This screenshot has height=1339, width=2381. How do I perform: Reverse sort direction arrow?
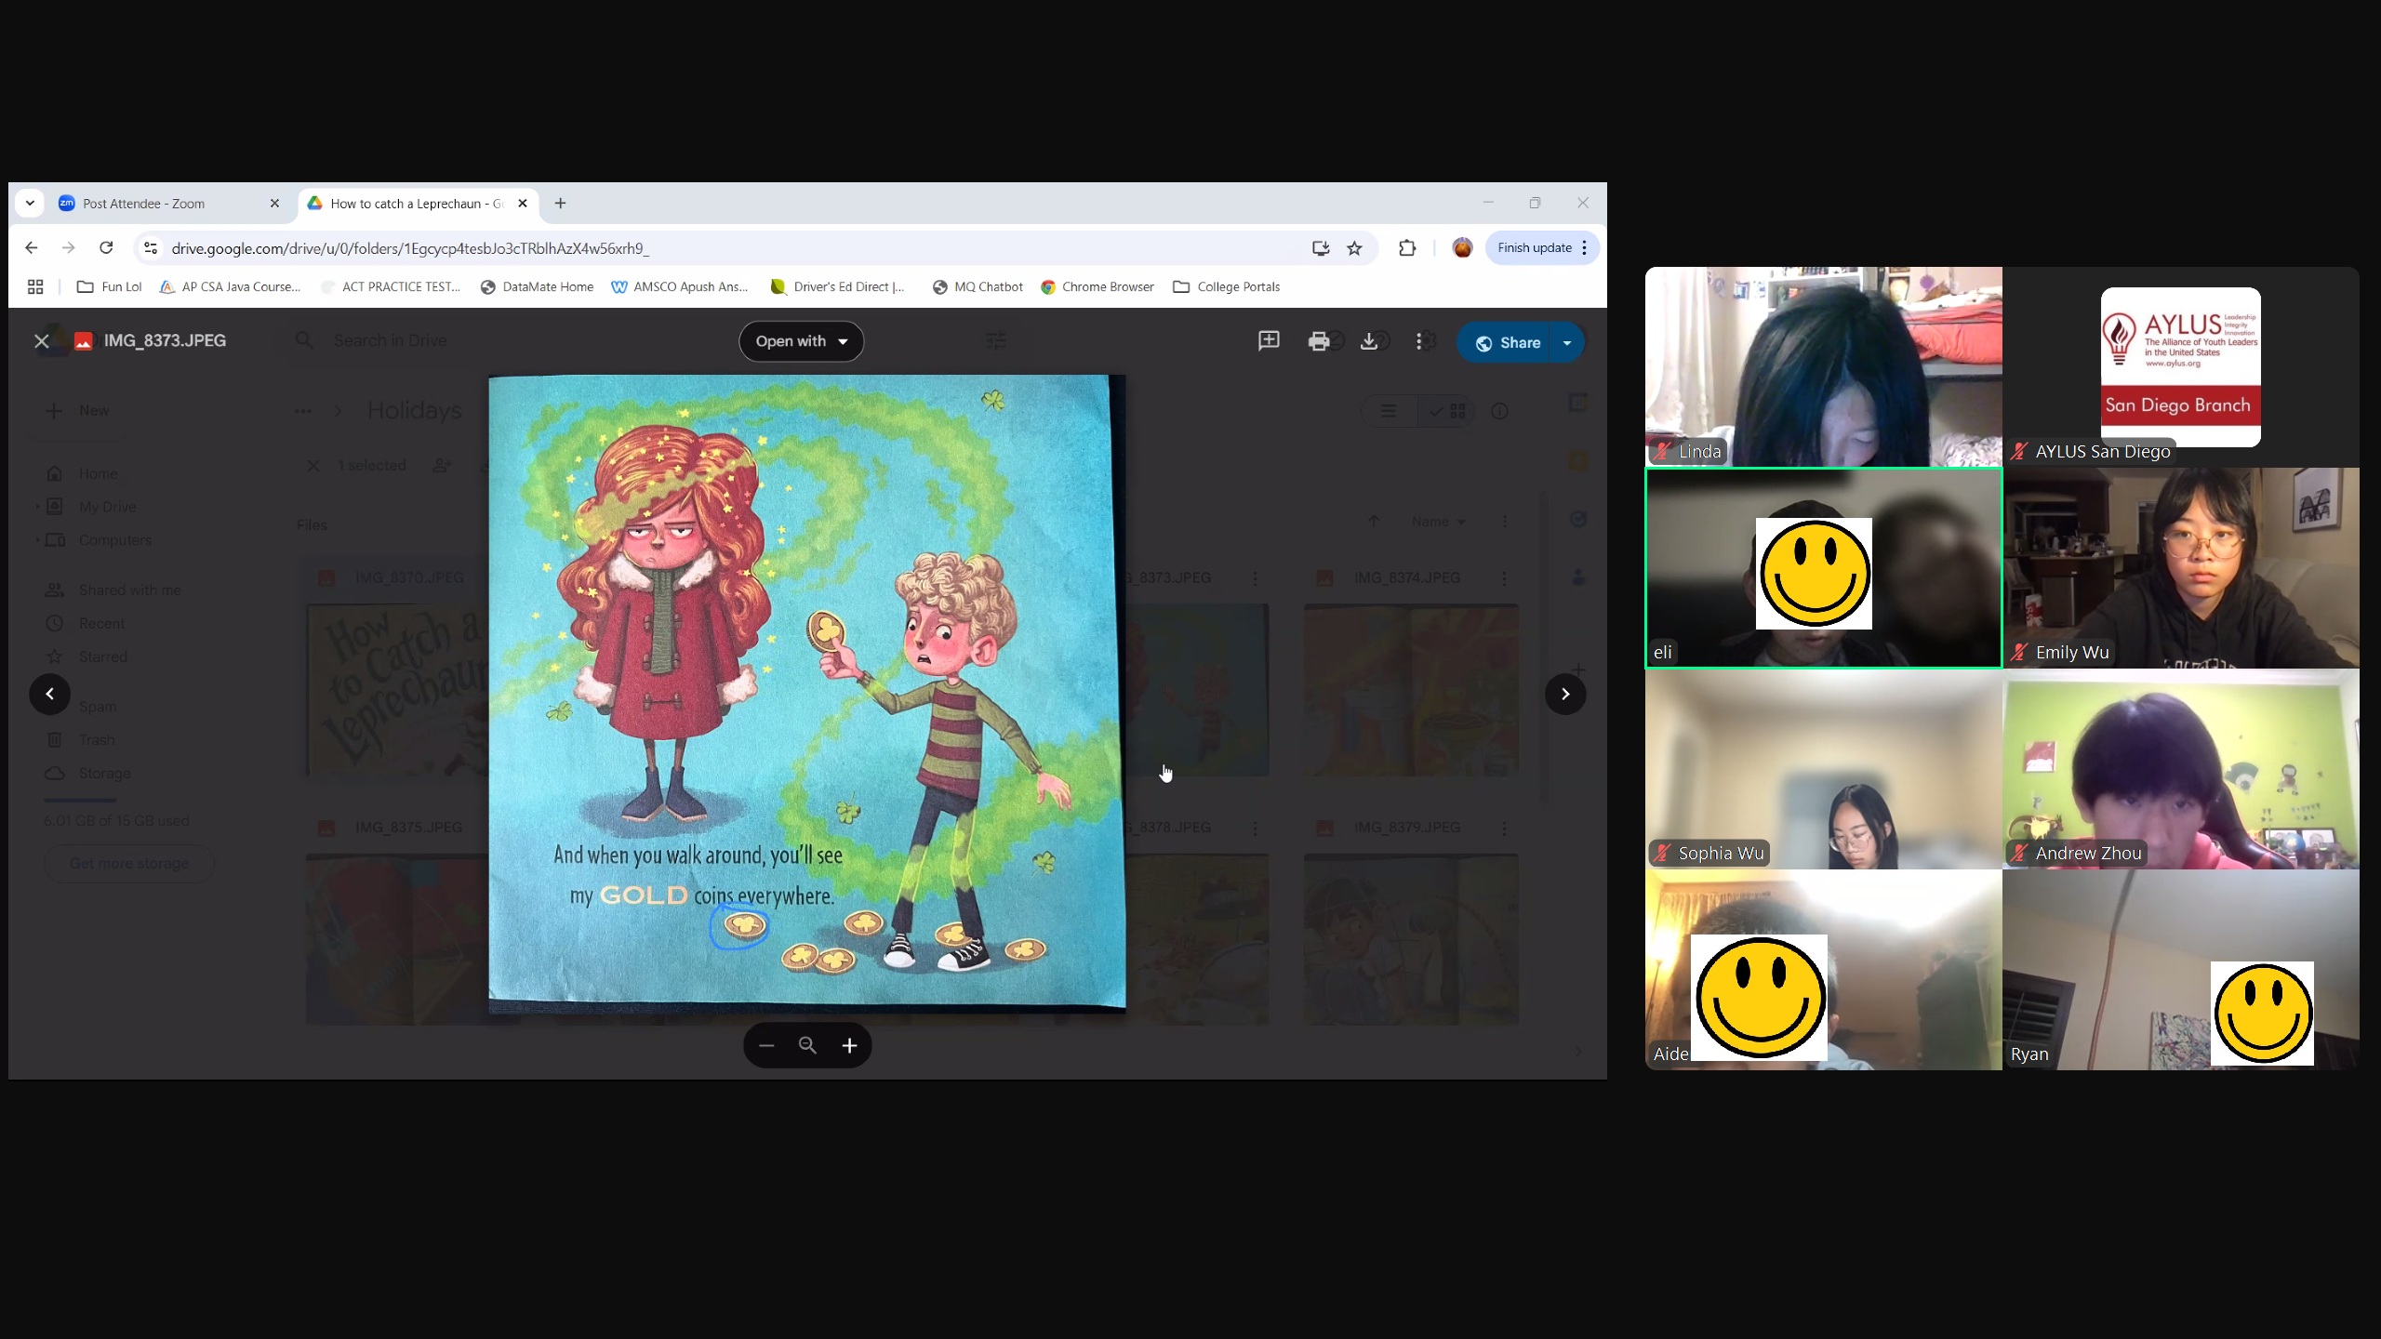[x=1374, y=522]
